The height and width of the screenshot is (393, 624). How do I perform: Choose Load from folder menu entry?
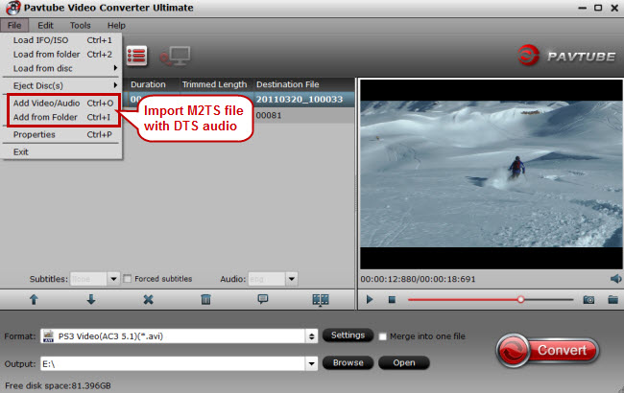coord(62,55)
